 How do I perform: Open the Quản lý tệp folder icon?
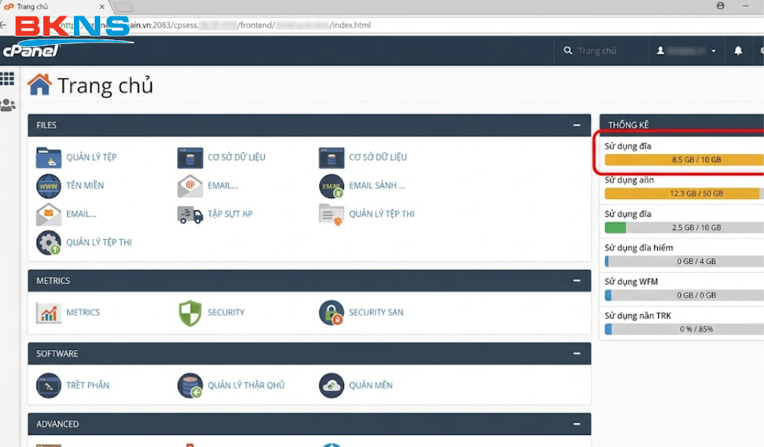tap(48, 157)
